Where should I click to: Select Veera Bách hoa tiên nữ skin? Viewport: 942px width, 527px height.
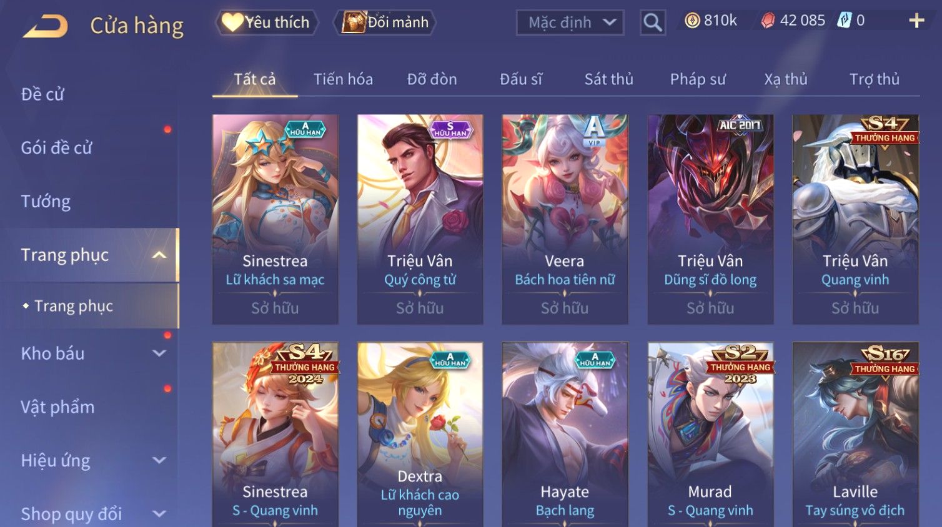click(565, 219)
